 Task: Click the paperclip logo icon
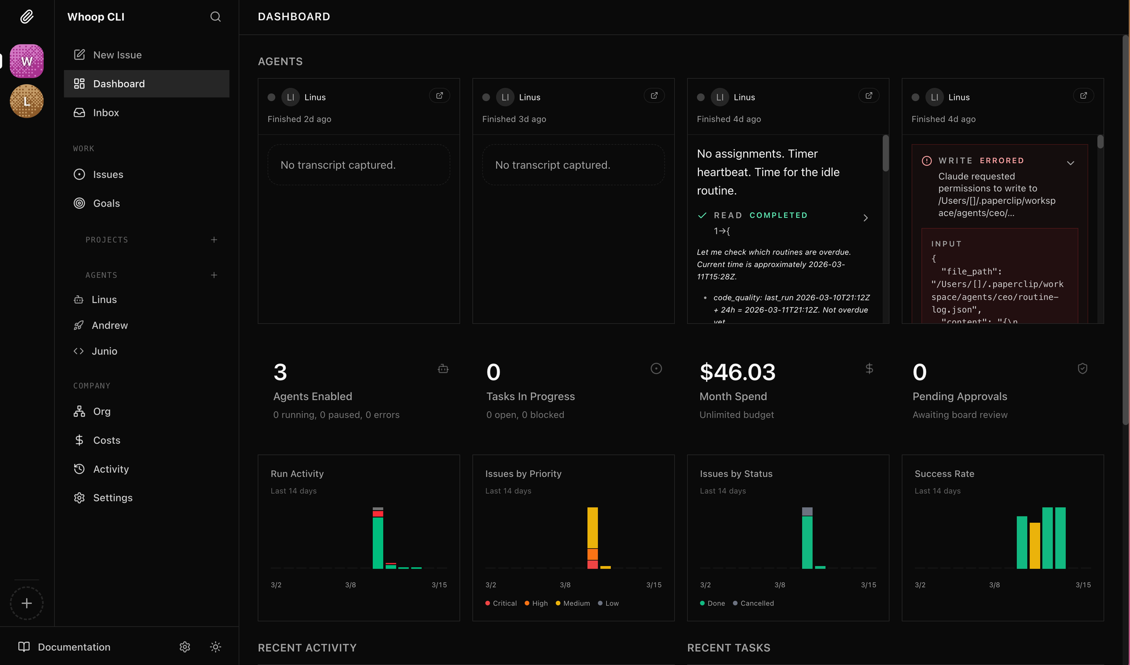tap(27, 17)
